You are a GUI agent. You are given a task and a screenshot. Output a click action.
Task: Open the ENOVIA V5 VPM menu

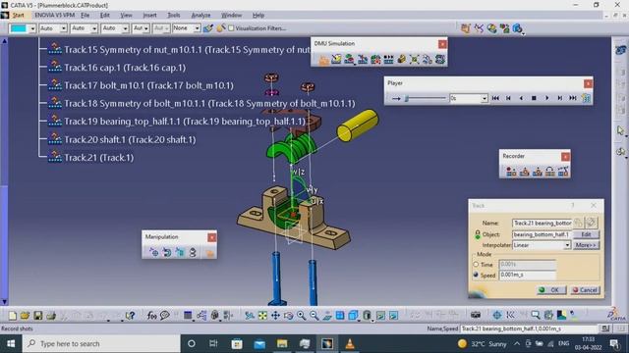point(55,16)
